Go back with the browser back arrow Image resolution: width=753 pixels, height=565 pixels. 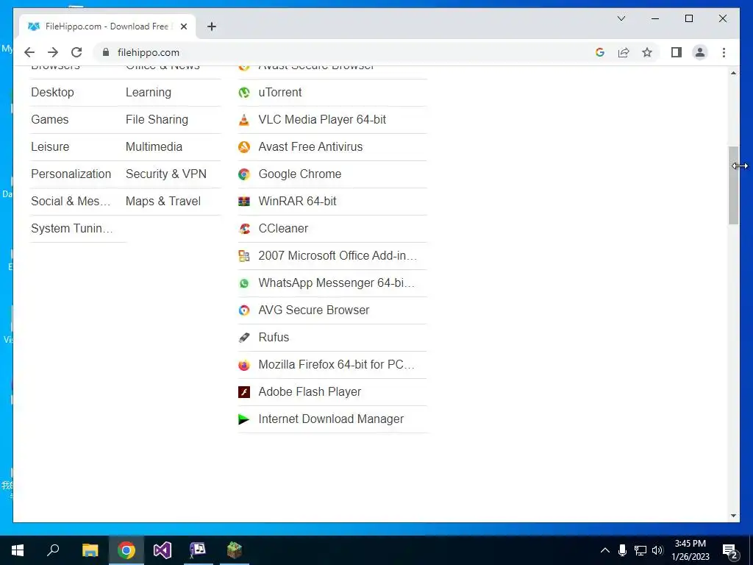point(29,52)
